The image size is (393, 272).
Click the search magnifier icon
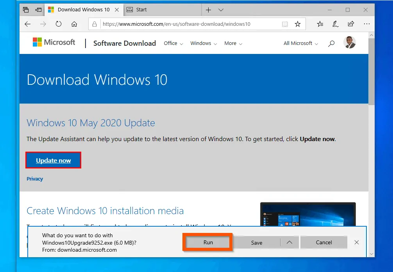click(331, 44)
